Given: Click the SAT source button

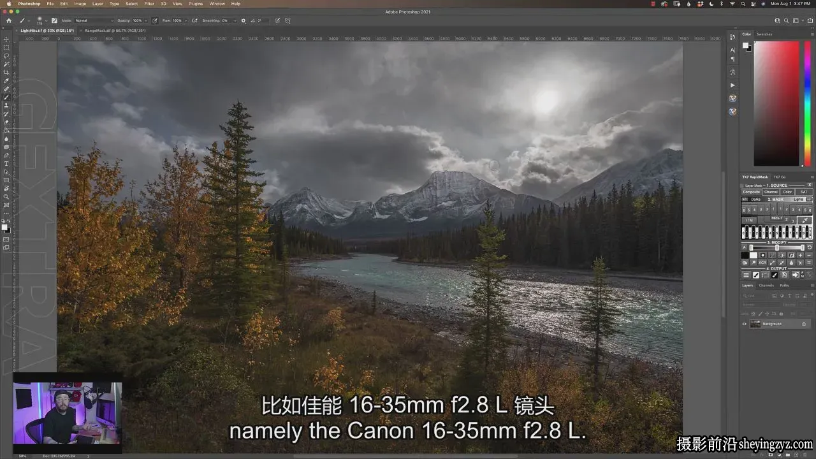Looking at the screenshot, I should (804, 192).
